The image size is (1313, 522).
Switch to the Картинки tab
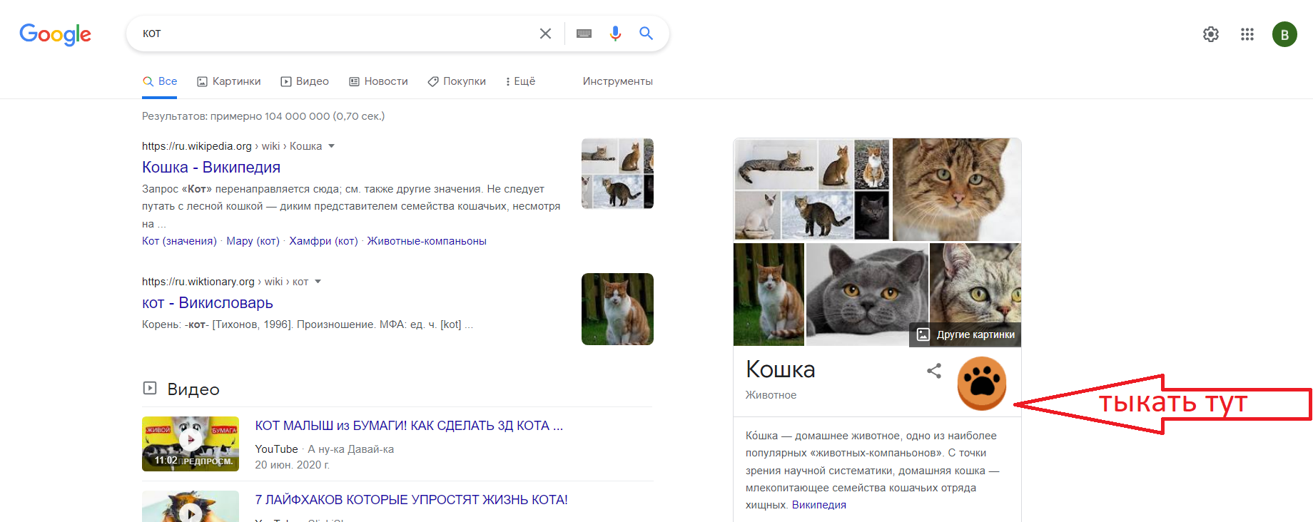point(229,81)
